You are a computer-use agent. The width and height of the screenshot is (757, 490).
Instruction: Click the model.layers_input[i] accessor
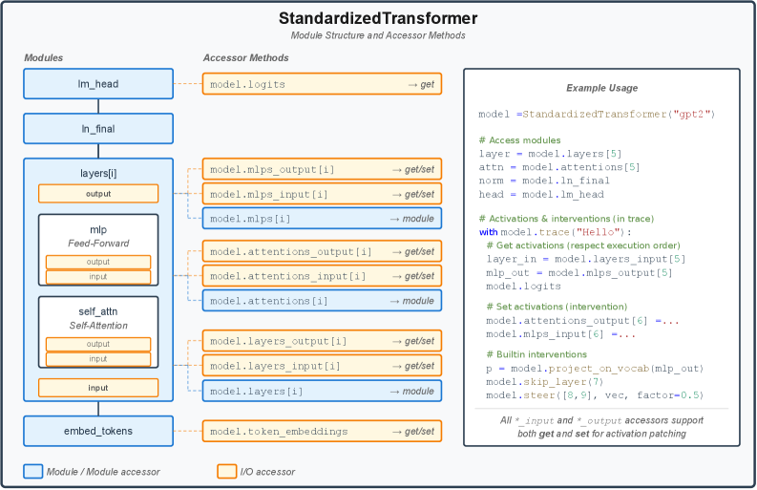pos(322,366)
